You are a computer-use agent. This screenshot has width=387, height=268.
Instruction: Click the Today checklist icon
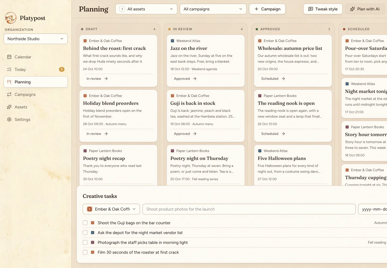tap(9, 69)
